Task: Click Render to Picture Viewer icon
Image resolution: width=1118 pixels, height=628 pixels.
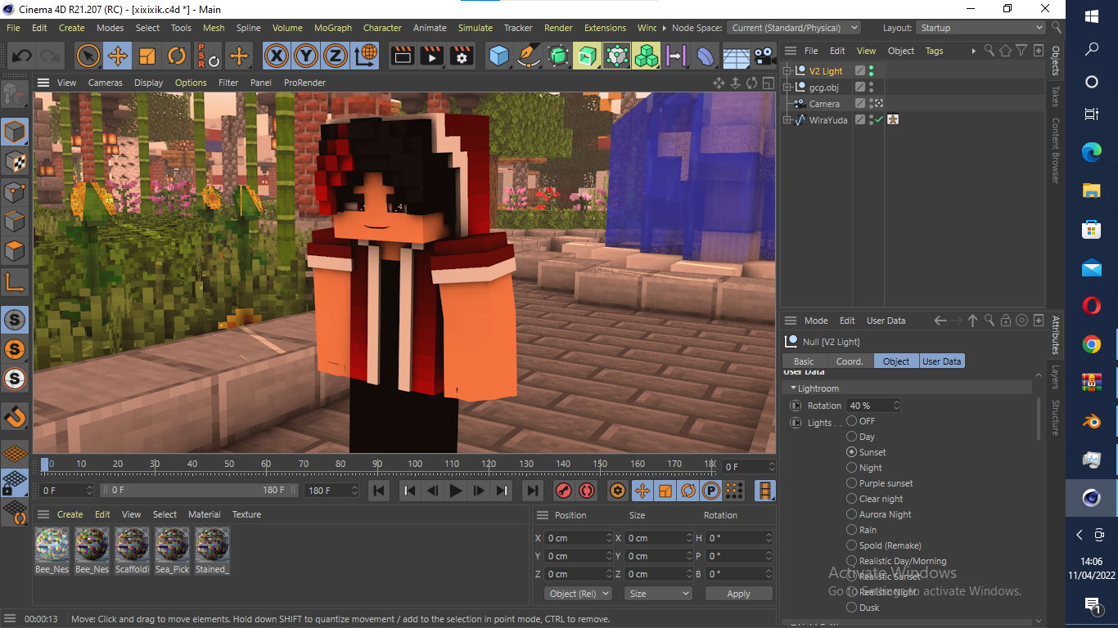Action: pyautogui.click(x=431, y=56)
